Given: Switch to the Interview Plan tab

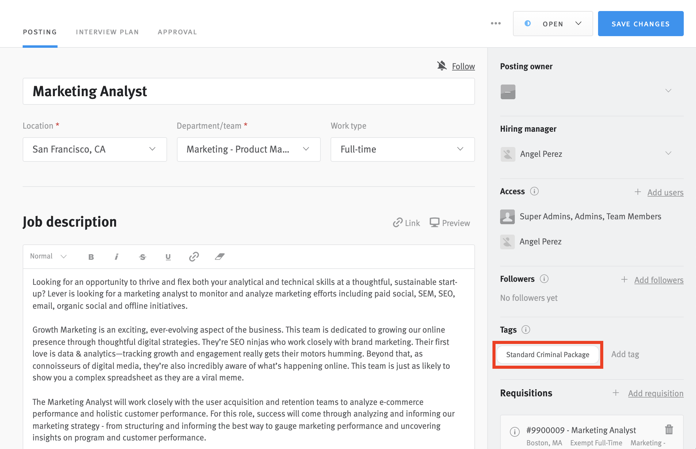Looking at the screenshot, I should pyautogui.click(x=107, y=32).
